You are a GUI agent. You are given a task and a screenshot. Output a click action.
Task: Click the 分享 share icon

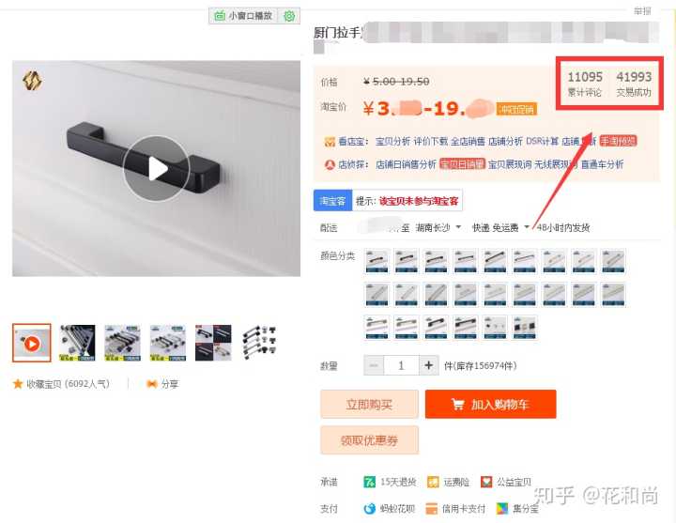[152, 384]
